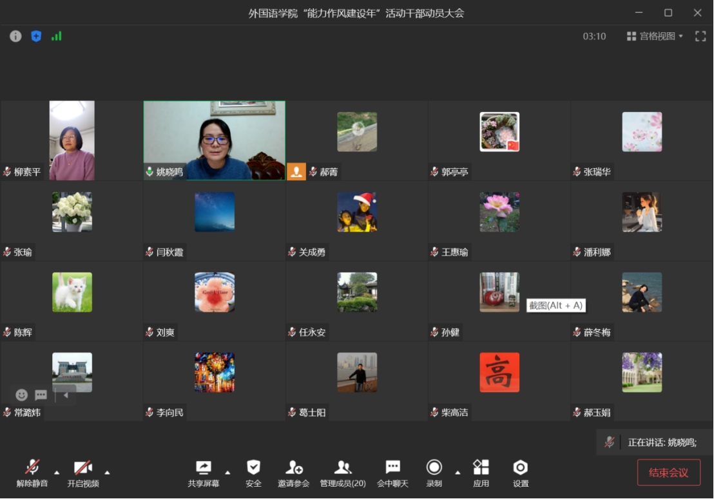Viewport: 714px width, 499px height.
Task: Start recording with 录制
Action: coord(434,472)
